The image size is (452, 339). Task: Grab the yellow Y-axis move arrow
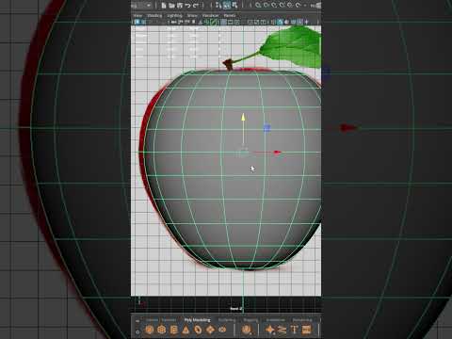[x=243, y=118]
